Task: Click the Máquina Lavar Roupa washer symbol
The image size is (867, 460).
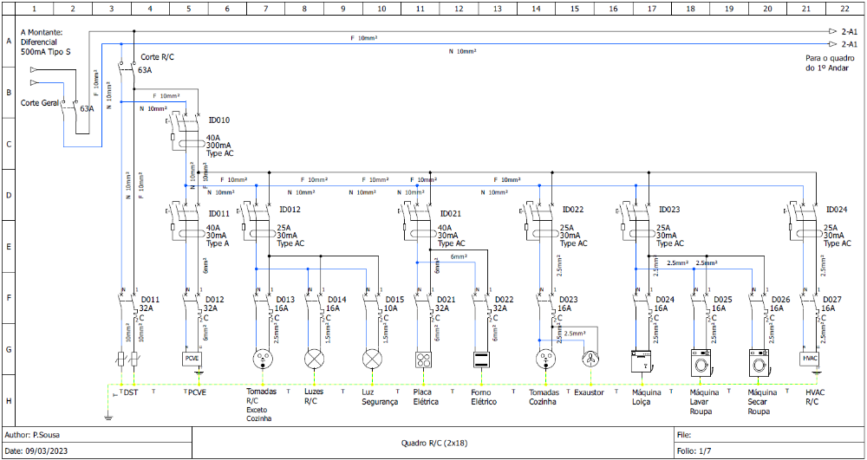Action: click(x=701, y=360)
